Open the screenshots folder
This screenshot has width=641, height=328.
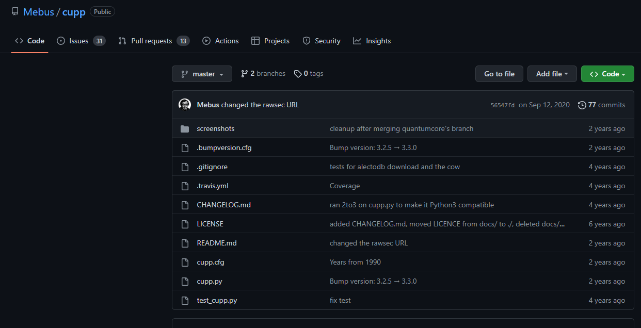tap(216, 128)
